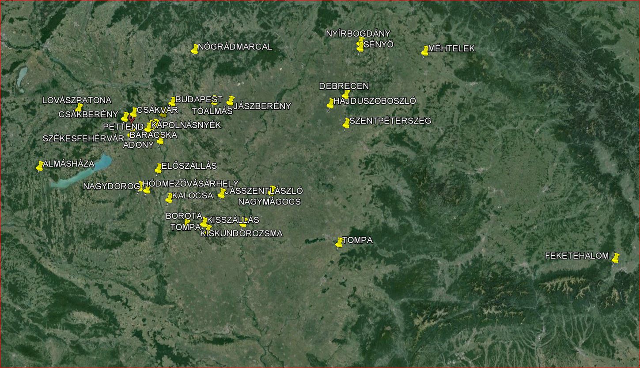Select the KALOCSA pushpin marker
The image size is (640, 368).
[x=169, y=199]
